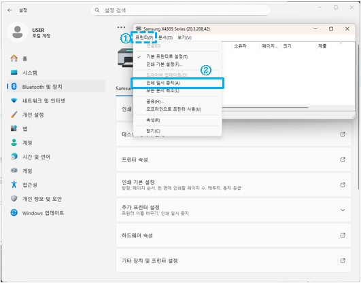This screenshot has height=283, width=361.
Task: Open 접근성 settings label
Action: (x=29, y=185)
